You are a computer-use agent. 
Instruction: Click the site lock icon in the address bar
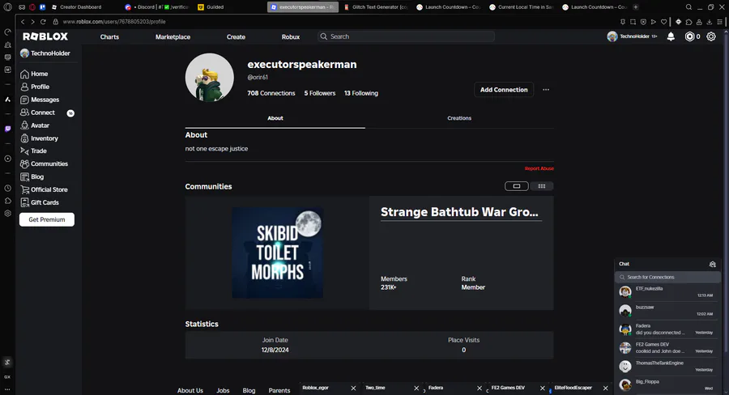(x=55, y=22)
